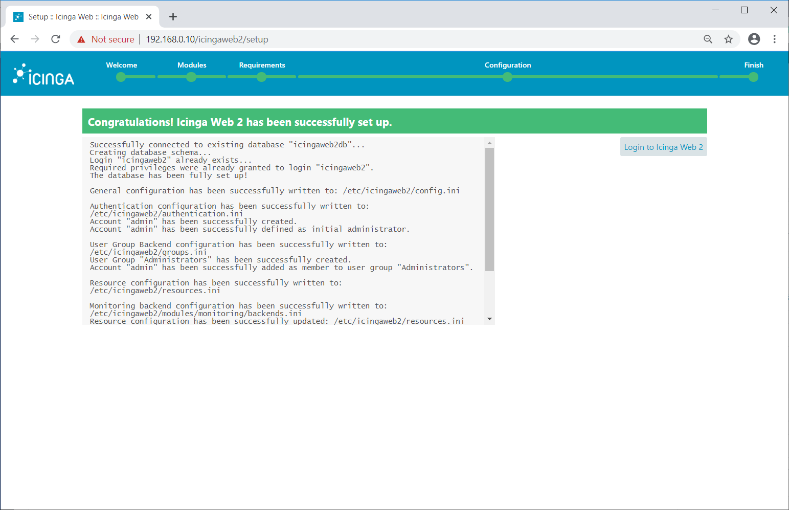Click 'Resource configuration has been successfully written to:' line
The height and width of the screenshot is (510, 789).
coord(216,283)
